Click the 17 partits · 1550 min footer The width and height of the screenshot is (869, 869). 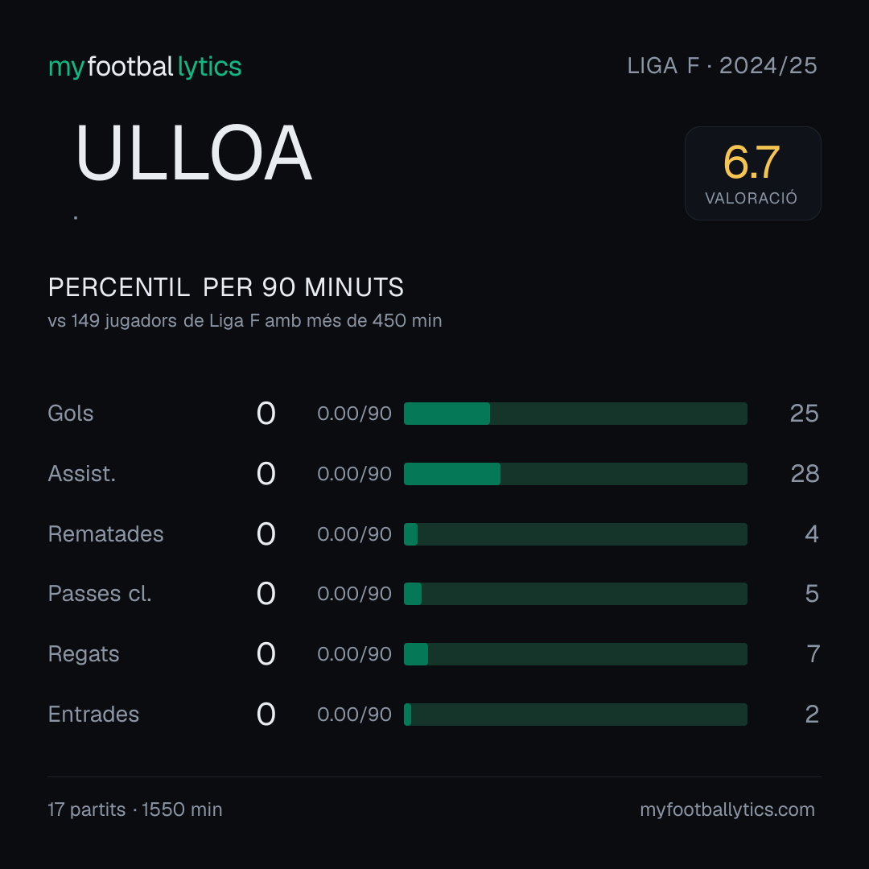point(135,809)
